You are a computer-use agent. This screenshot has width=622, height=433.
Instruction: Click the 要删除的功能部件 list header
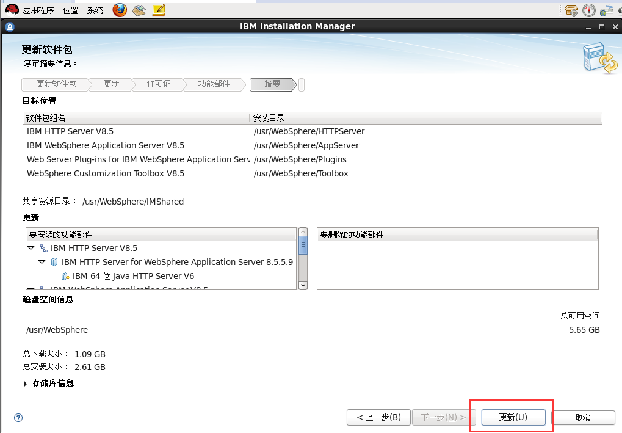[x=457, y=235]
